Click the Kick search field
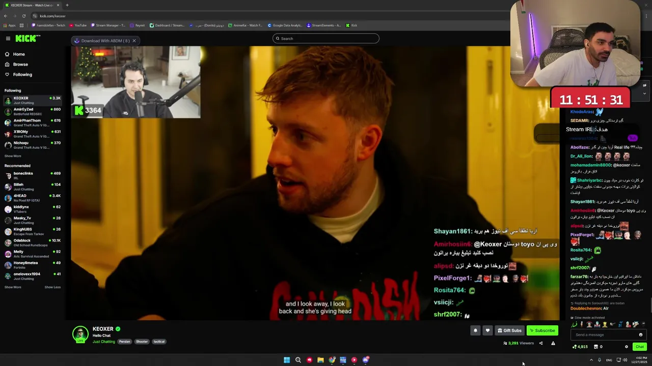Image resolution: width=652 pixels, height=366 pixels. tap(326, 39)
